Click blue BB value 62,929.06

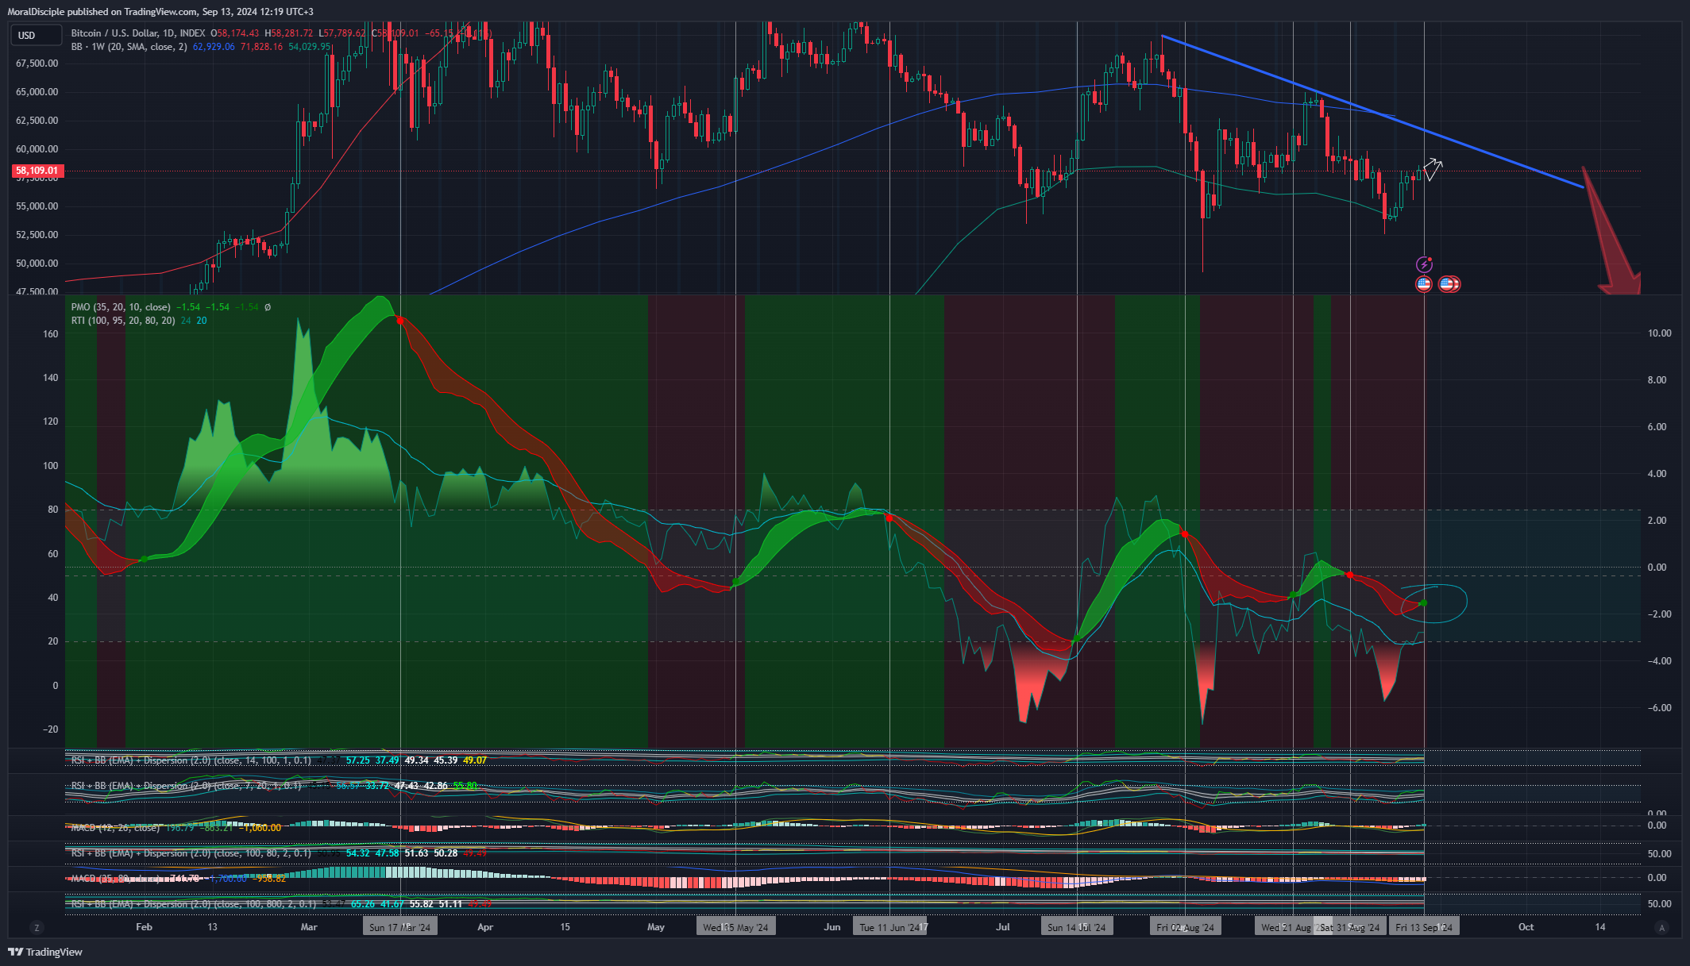coord(214,47)
